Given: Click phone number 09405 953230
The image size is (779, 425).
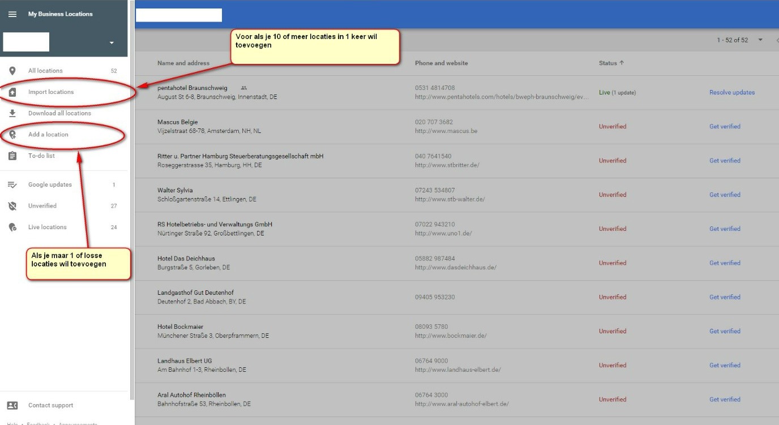Looking at the screenshot, I should [x=435, y=297].
